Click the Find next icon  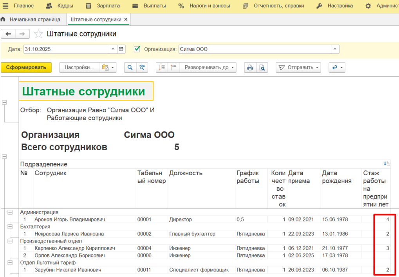tap(142, 68)
